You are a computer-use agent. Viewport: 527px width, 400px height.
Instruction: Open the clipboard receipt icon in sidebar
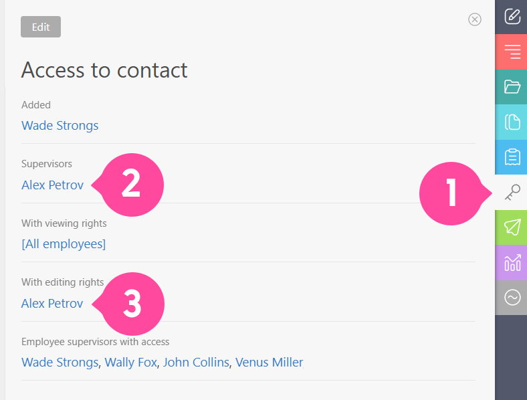[512, 157]
